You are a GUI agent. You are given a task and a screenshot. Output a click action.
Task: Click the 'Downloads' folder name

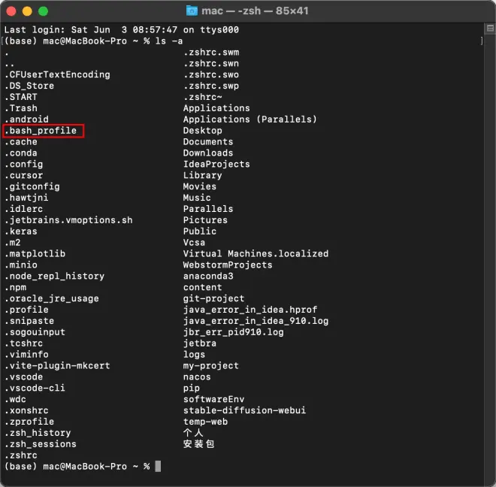208,153
